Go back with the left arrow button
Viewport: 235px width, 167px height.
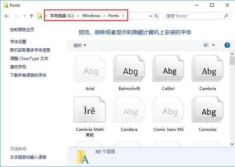point(7,16)
